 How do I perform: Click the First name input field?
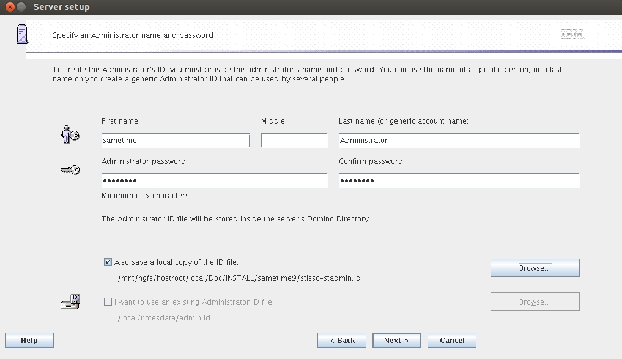[x=175, y=140]
